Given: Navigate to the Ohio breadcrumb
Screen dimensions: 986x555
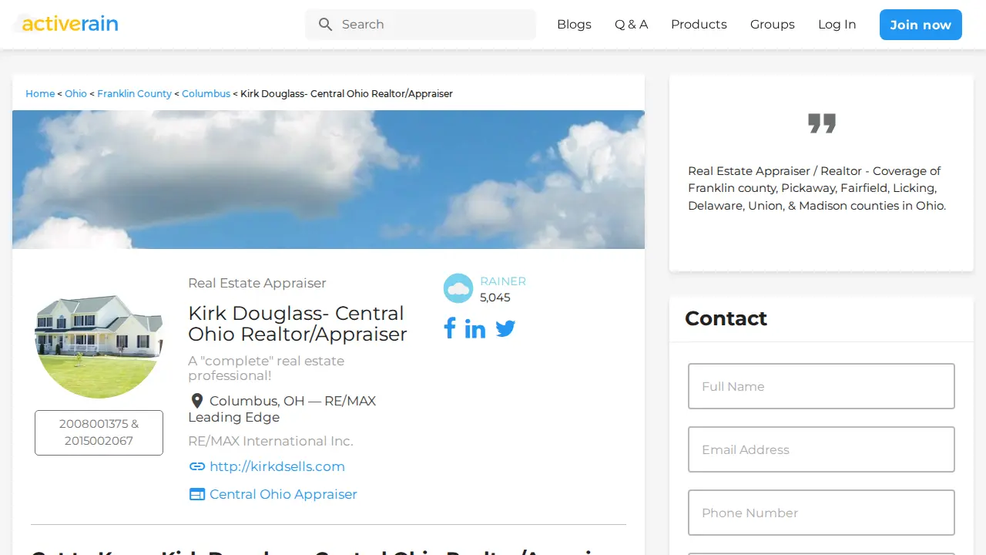Looking at the screenshot, I should 75,93.
